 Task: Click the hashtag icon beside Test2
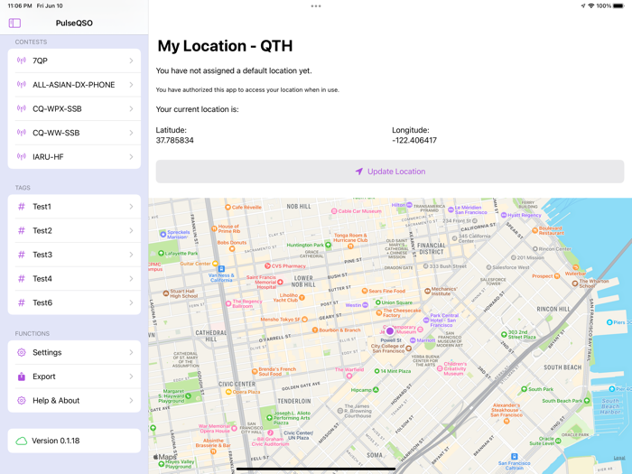pos(22,230)
